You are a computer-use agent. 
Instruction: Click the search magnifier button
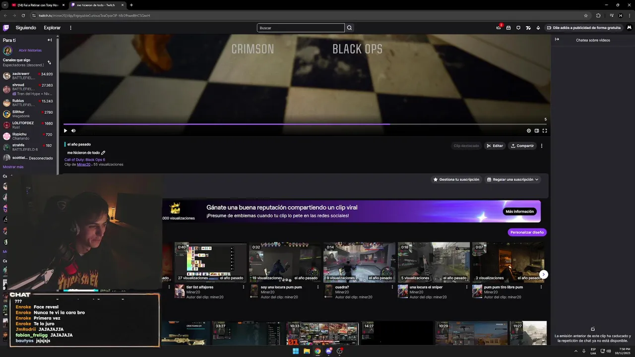(x=349, y=28)
